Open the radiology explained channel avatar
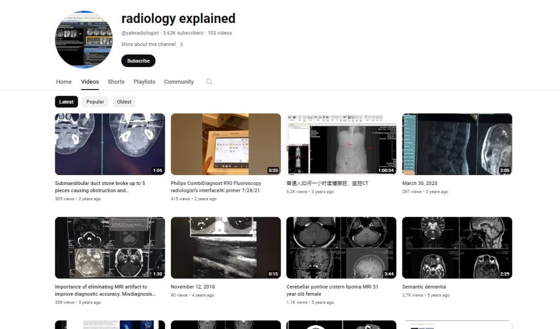560x329 pixels. click(83, 40)
